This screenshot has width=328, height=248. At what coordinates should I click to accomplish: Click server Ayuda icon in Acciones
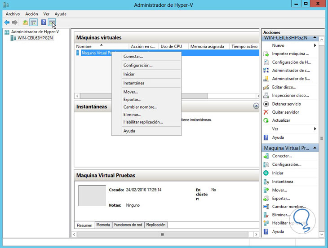coord(266,137)
